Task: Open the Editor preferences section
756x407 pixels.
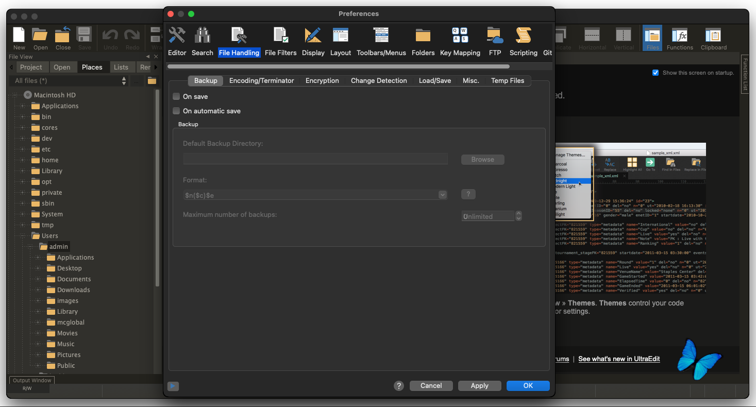Action: pos(177,41)
